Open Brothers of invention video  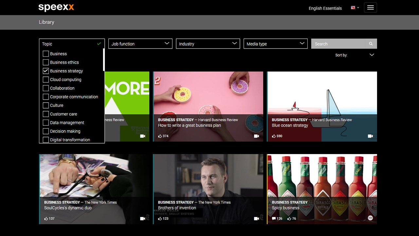(x=208, y=189)
